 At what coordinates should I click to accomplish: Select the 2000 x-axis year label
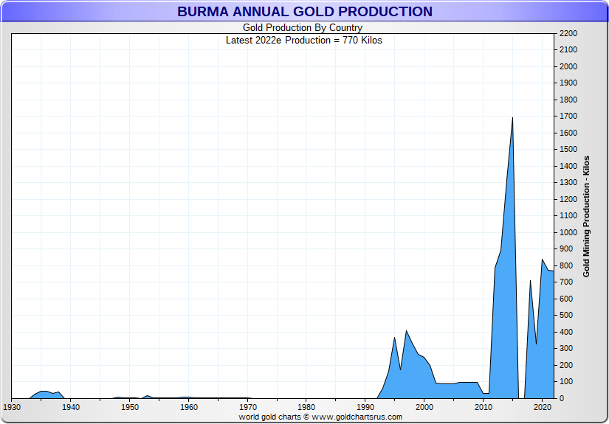click(425, 407)
